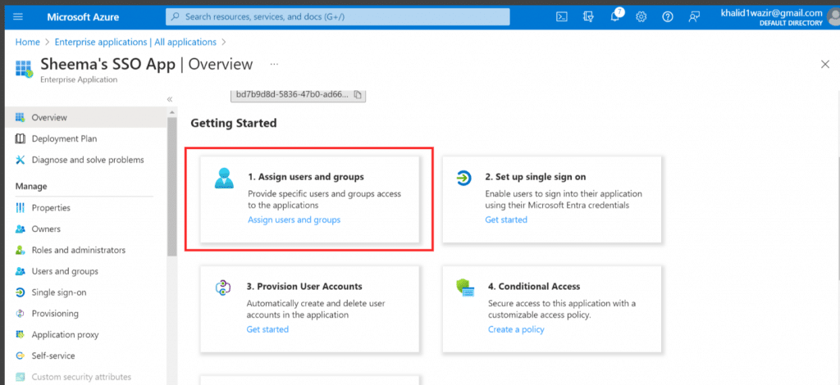Viewport: 840px width, 385px height.
Task: Open the hamburger portal menu
Action: [18, 16]
